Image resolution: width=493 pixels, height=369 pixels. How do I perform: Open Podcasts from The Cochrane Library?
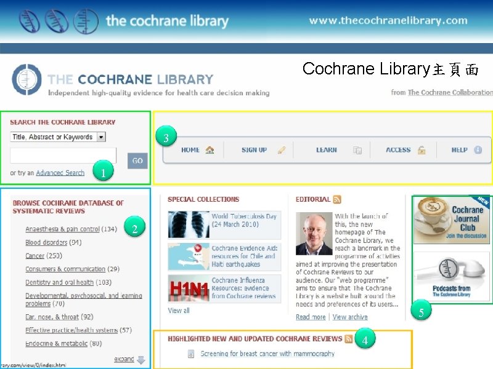pyautogui.click(x=452, y=276)
